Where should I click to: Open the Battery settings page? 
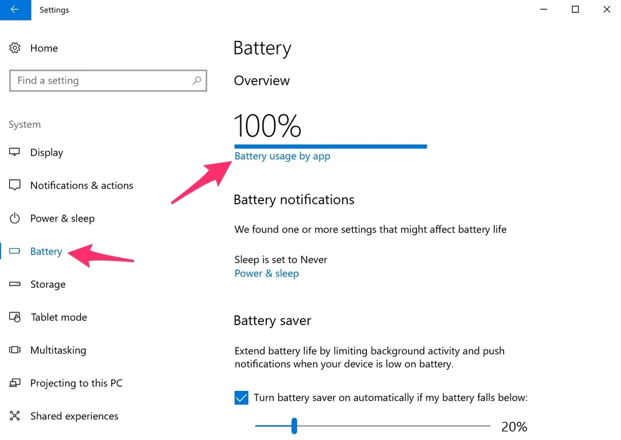pyautogui.click(x=46, y=251)
